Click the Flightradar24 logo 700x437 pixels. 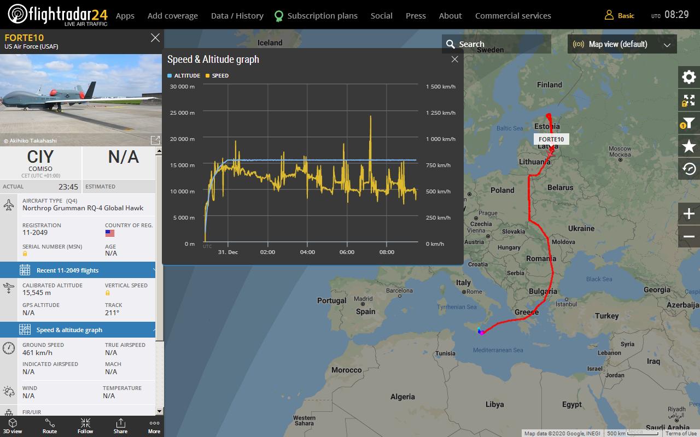click(x=57, y=15)
